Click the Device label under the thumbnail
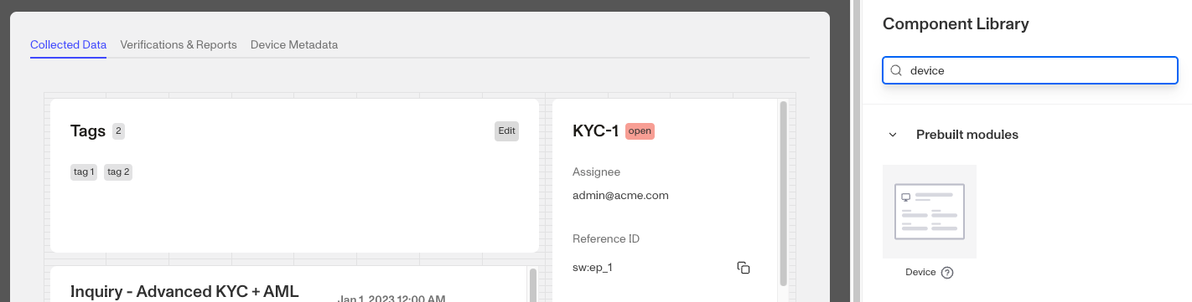Image resolution: width=1192 pixels, height=302 pixels. [x=920, y=273]
